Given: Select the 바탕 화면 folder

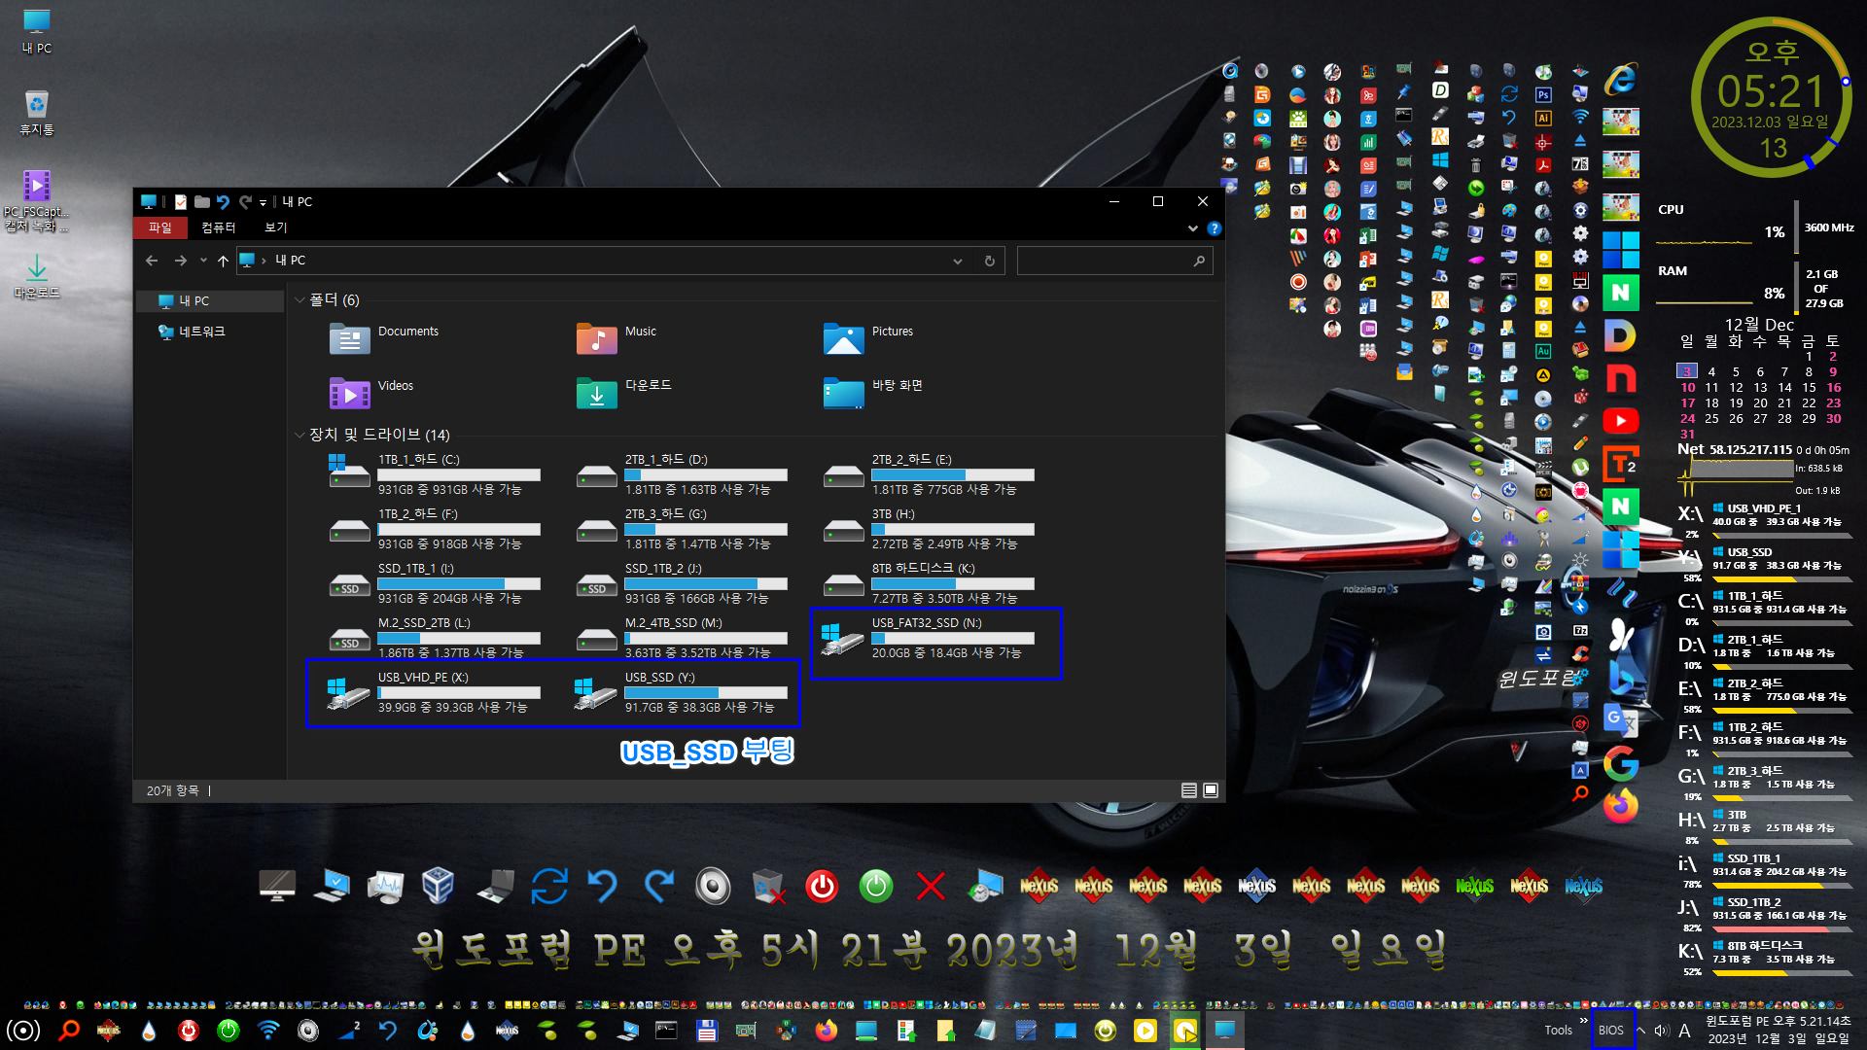Looking at the screenshot, I should click(x=873, y=392).
